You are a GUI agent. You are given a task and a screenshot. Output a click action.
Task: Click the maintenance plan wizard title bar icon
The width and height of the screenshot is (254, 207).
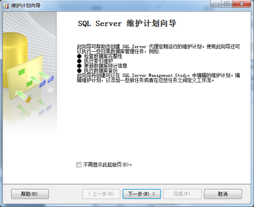click(x=6, y=6)
